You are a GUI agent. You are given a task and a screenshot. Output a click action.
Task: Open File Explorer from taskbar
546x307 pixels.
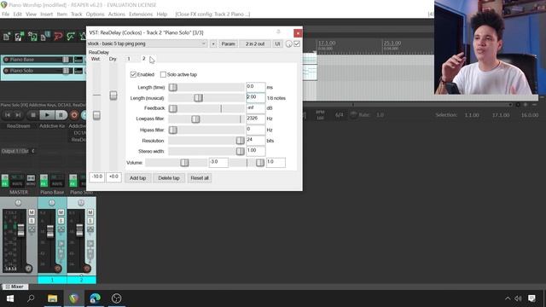[53, 298]
